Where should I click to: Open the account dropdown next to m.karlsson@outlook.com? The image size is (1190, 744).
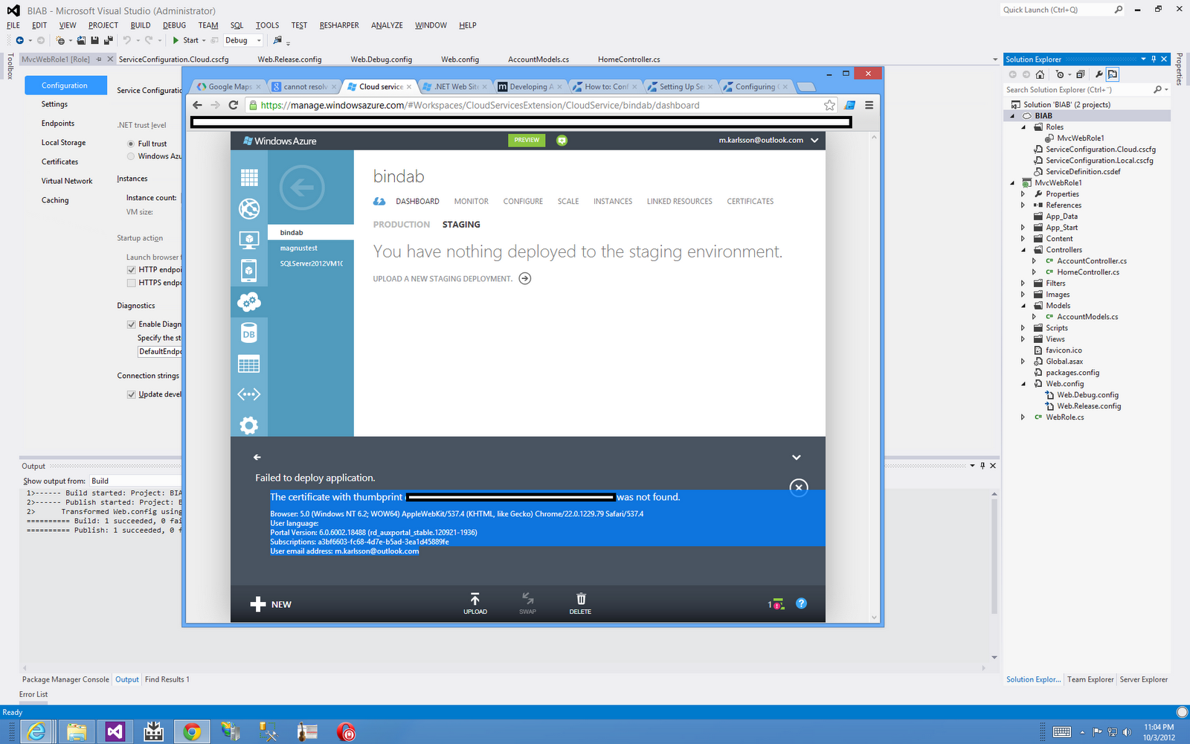pyautogui.click(x=814, y=140)
